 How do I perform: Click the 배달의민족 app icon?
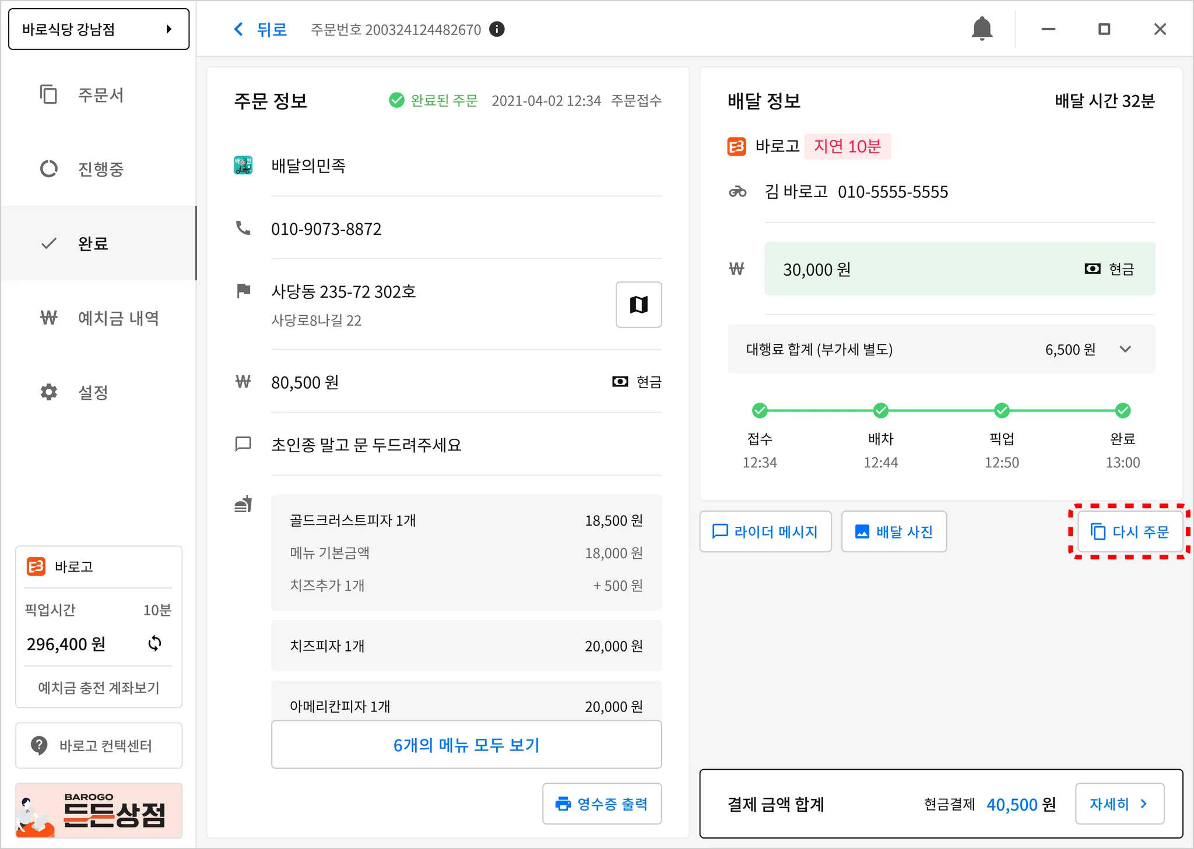click(x=243, y=165)
